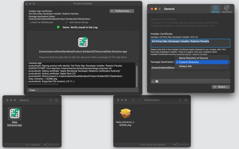Choose Custom Directory option
Viewport: 239px width, 149px height.
(202, 62)
